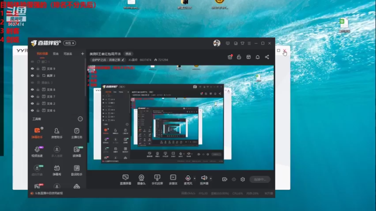Hide the 文本 7 layer
Screen dimensions: 376x211
pyautogui.click(x=32, y=97)
